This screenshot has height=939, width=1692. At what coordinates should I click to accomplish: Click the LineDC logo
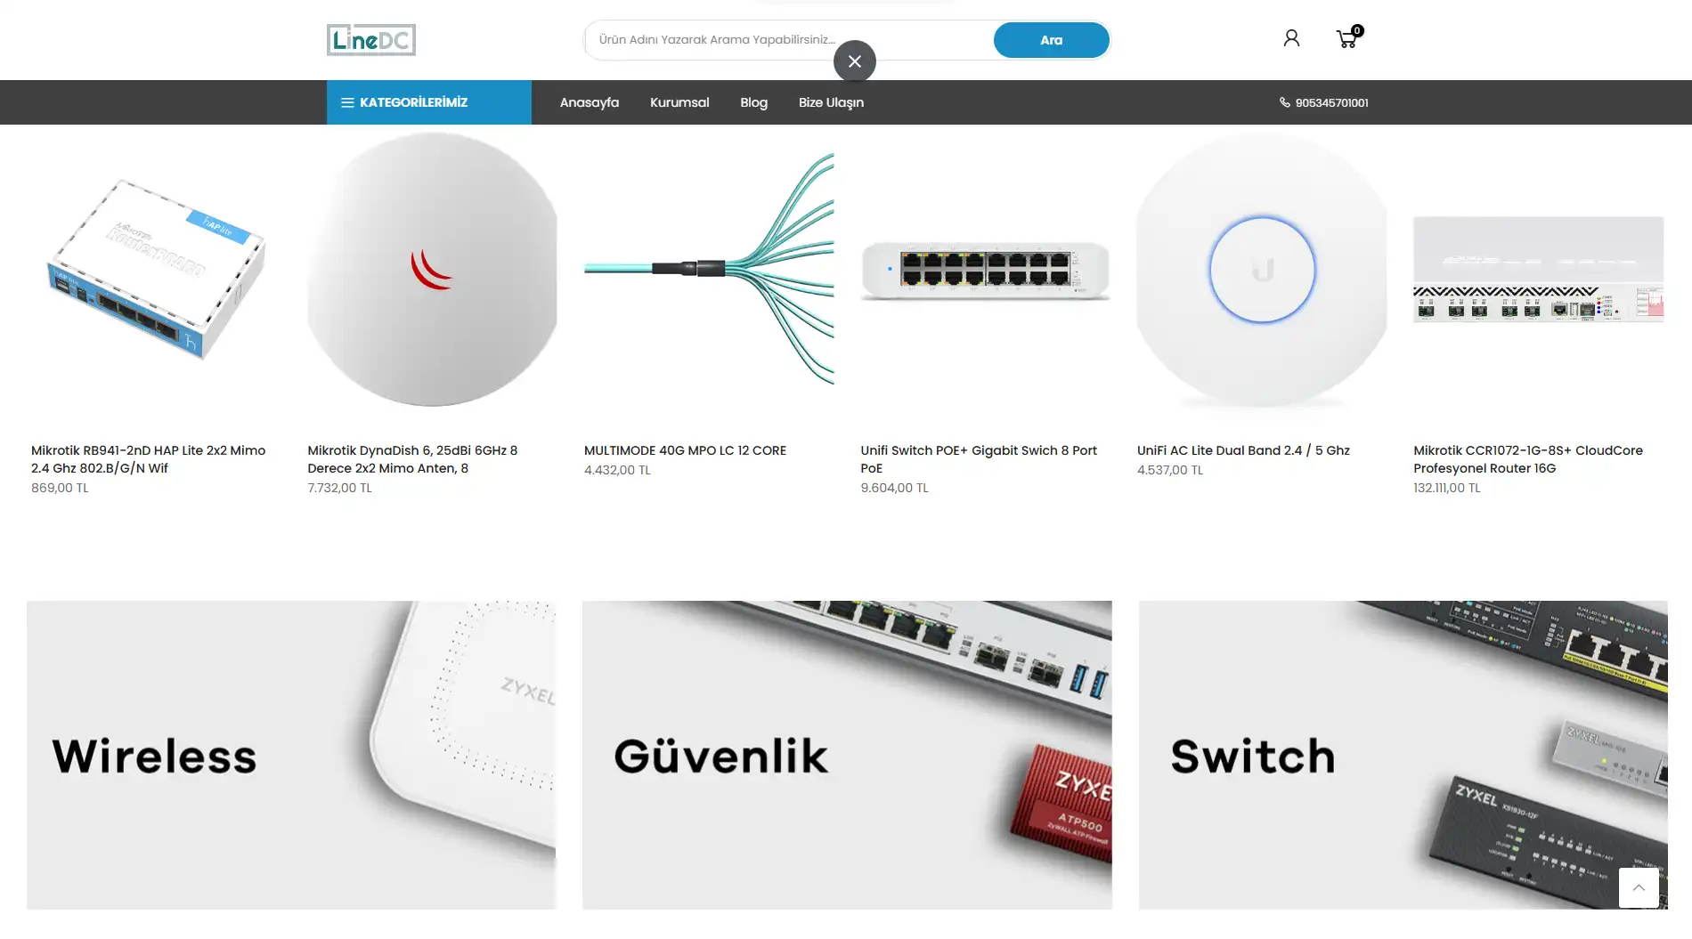pyautogui.click(x=370, y=40)
